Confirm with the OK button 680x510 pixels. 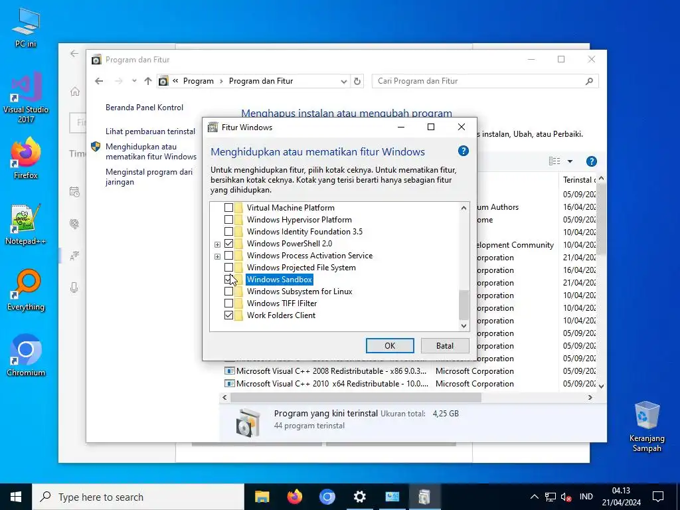coord(390,345)
